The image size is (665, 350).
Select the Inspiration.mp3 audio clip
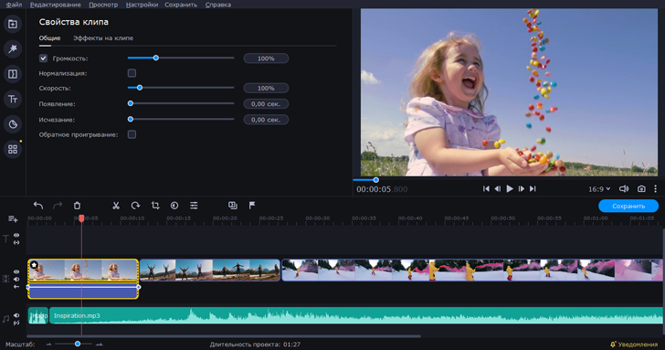pyautogui.click(x=356, y=315)
